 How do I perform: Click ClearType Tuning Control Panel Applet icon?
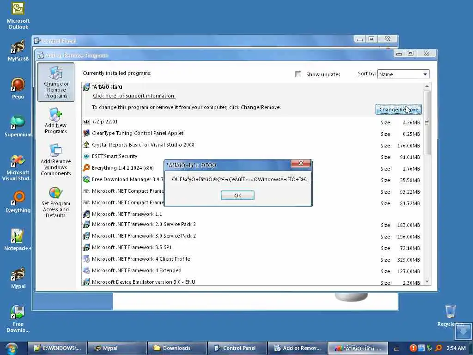coord(86,133)
